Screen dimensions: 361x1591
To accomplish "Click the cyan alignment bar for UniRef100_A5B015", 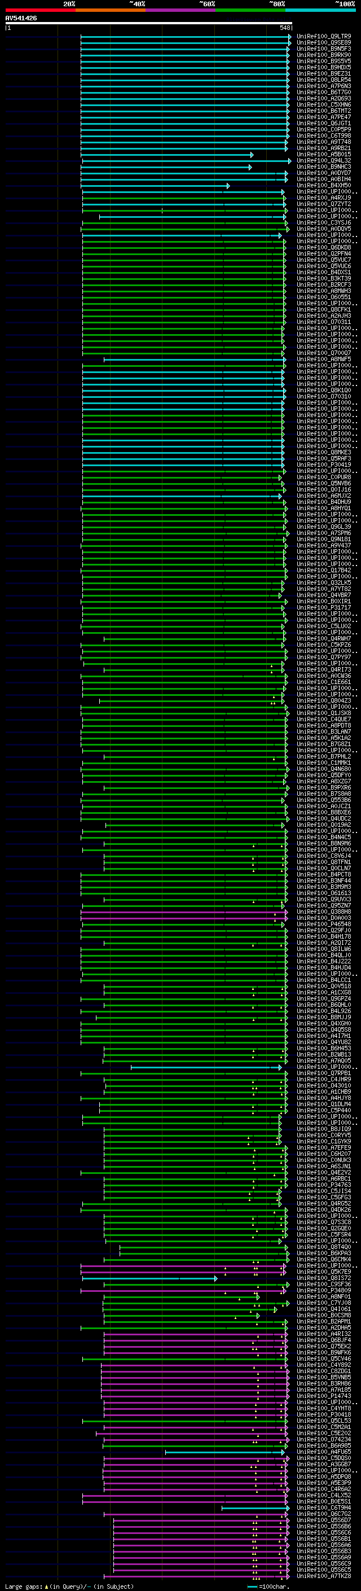I will (x=167, y=155).
